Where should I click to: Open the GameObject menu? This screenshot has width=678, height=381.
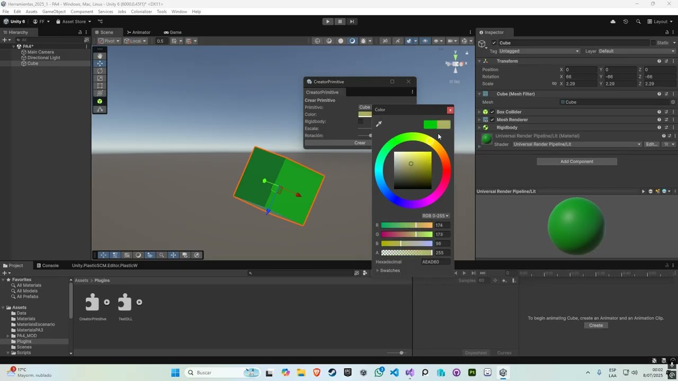point(54,12)
